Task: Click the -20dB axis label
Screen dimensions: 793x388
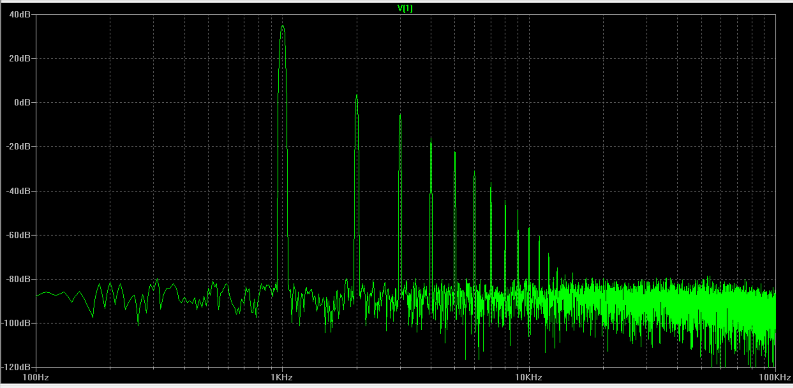Action: [18, 147]
